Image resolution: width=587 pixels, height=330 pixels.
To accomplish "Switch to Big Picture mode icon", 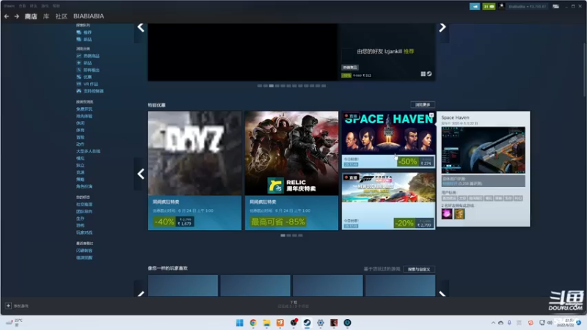I will (x=556, y=7).
